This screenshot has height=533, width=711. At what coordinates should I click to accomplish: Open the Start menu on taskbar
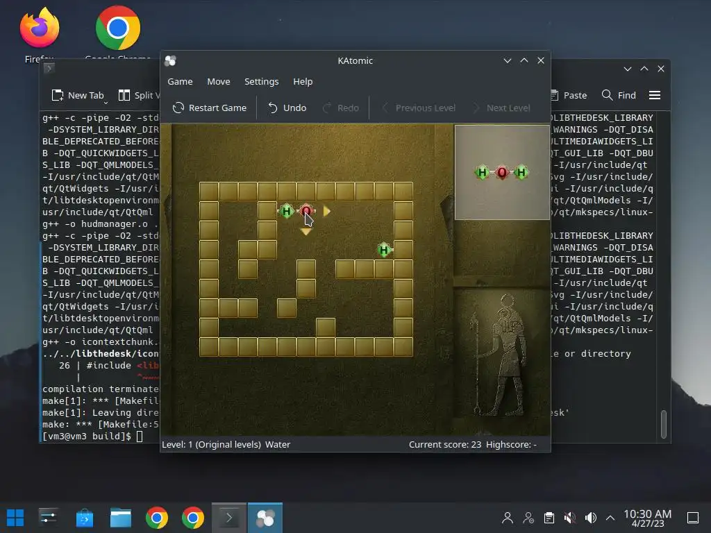15,518
